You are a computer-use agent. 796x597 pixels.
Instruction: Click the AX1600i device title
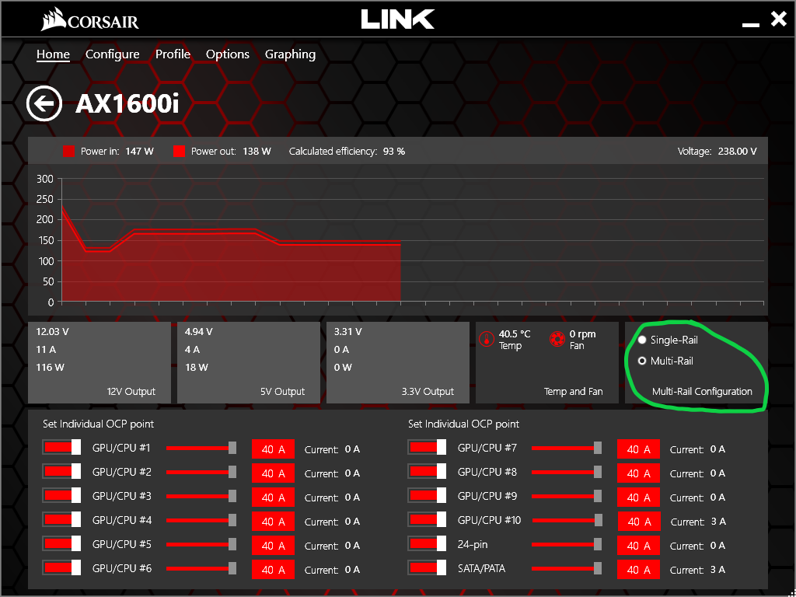click(127, 105)
